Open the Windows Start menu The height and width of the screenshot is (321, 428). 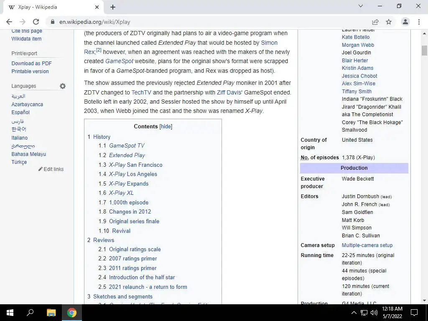(10, 313)
